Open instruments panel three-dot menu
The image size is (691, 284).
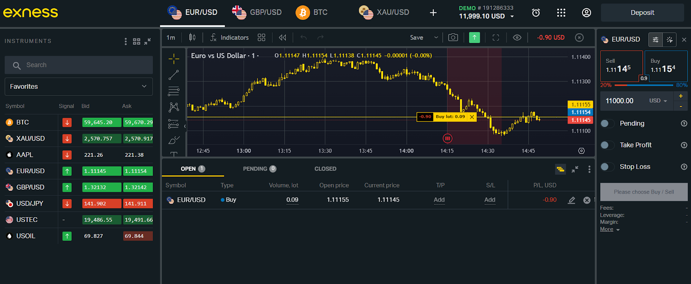coord(126,41)
